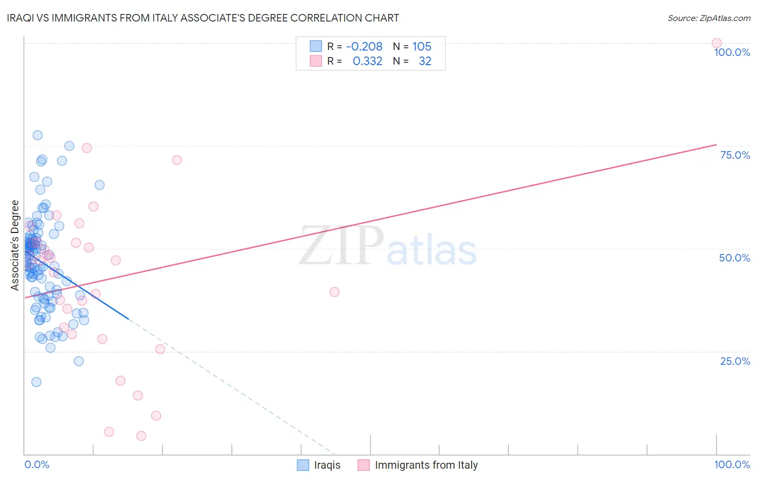Screen dimensions: 757x480
Task: Click the 100.0% x-axis tick label
Action: (x=732, y=465)
